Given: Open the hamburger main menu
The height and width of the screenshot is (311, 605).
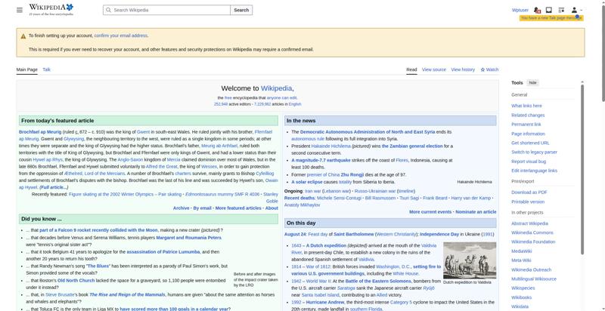Looking at the screenshot, I should coord(20,10).
